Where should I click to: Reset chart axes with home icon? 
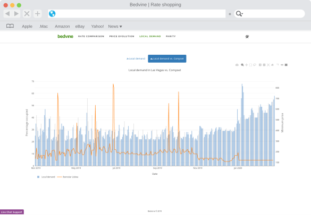click(x=272, y=65)
